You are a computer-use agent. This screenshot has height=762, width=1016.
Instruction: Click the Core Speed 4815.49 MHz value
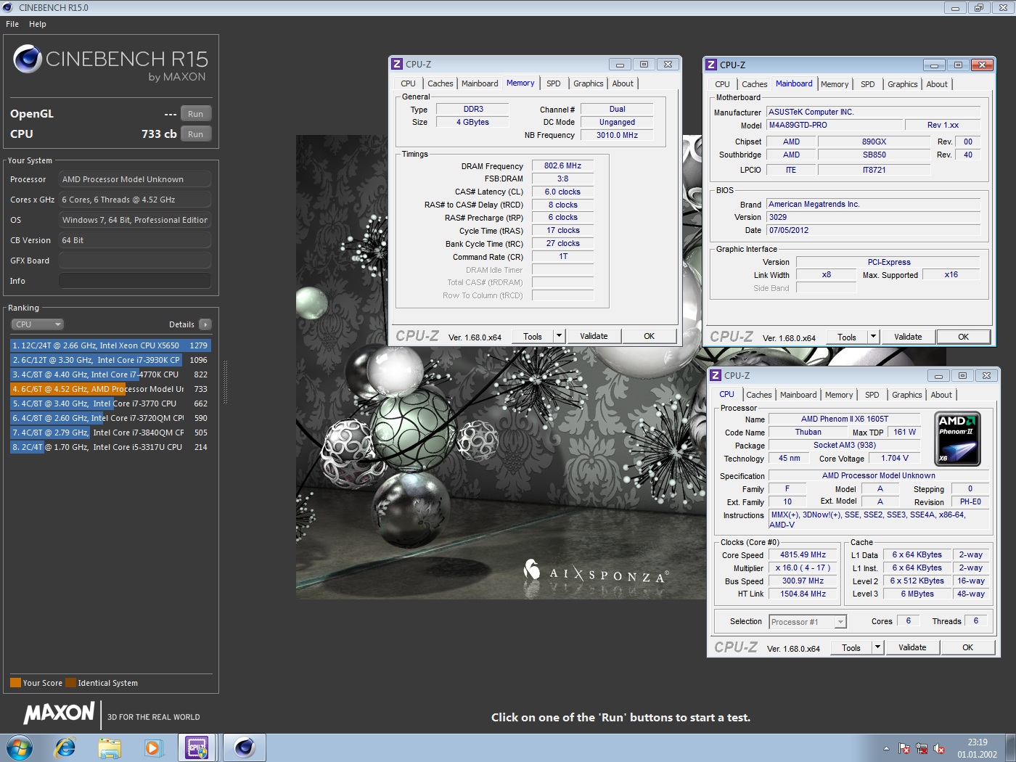tap(803, 554)
